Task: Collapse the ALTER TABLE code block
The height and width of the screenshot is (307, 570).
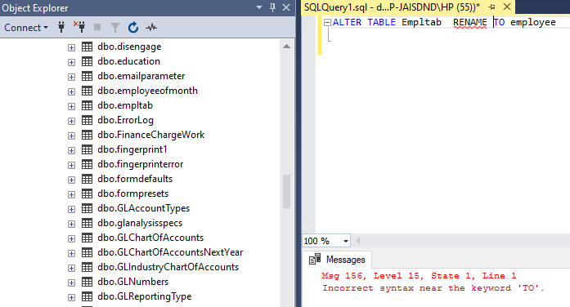Action: click(x=327, y=23)
